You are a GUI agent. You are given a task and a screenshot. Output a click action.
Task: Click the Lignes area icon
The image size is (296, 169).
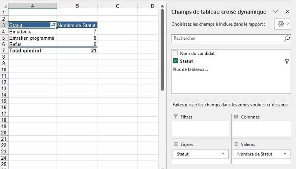pos(176,144)
